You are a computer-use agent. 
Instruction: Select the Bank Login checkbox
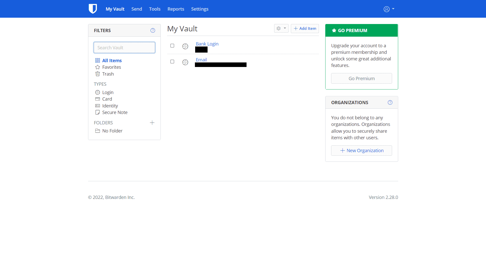[x=172, y=46]
